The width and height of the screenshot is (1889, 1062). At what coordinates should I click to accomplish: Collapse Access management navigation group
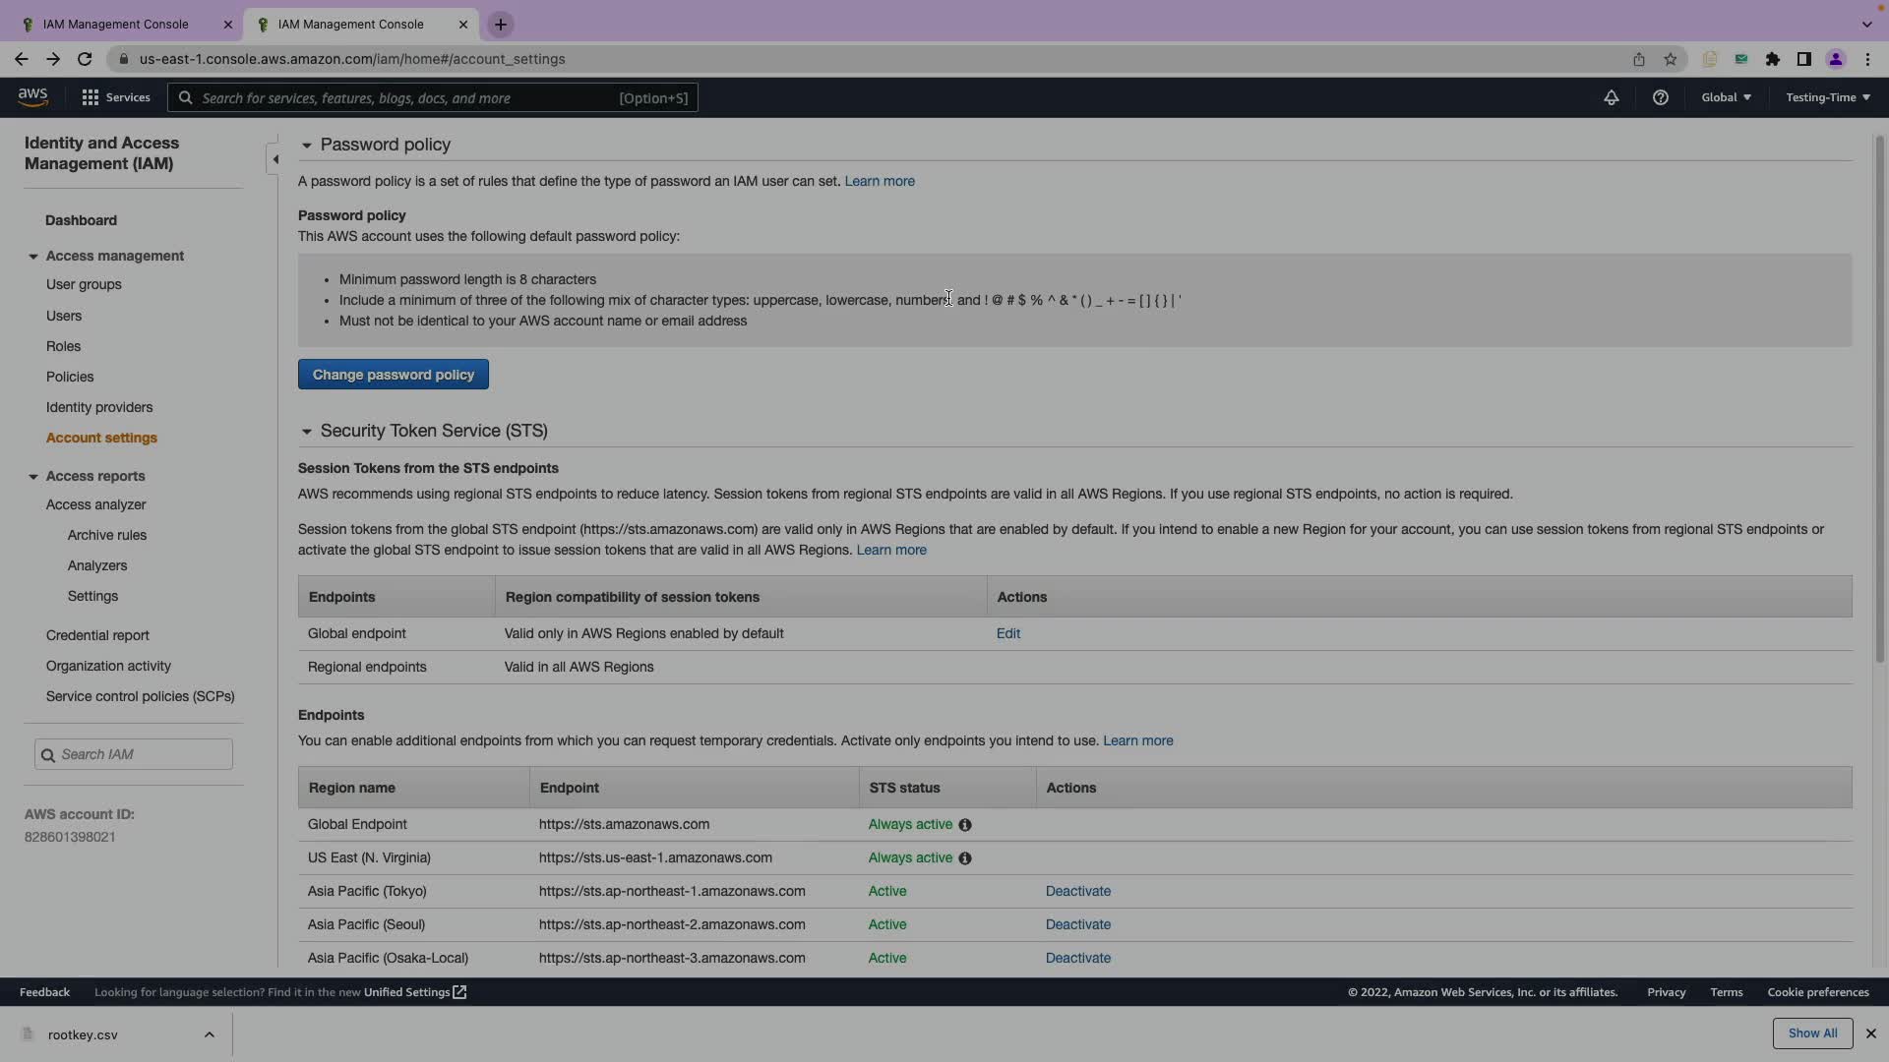click(x=32, y=257)
